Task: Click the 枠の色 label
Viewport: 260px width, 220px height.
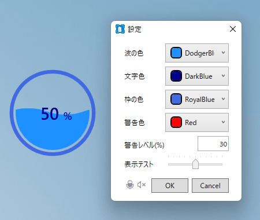Action: pyautogui.click(x=134, y=100)
